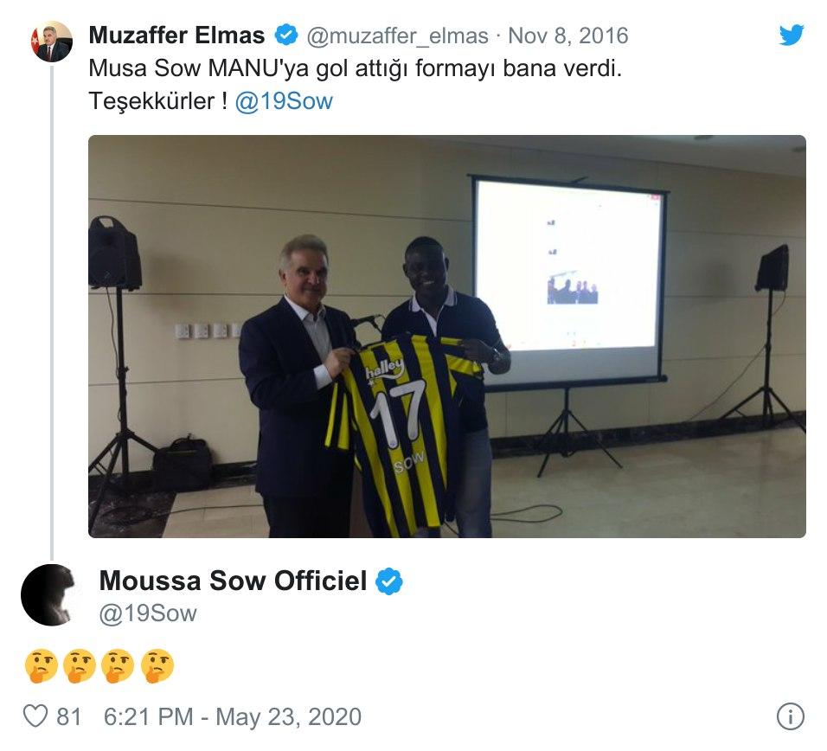The image size is (827, 751).
Task: Open the Moussa Sow Officiel name
Action: click(x=233, y=581)
